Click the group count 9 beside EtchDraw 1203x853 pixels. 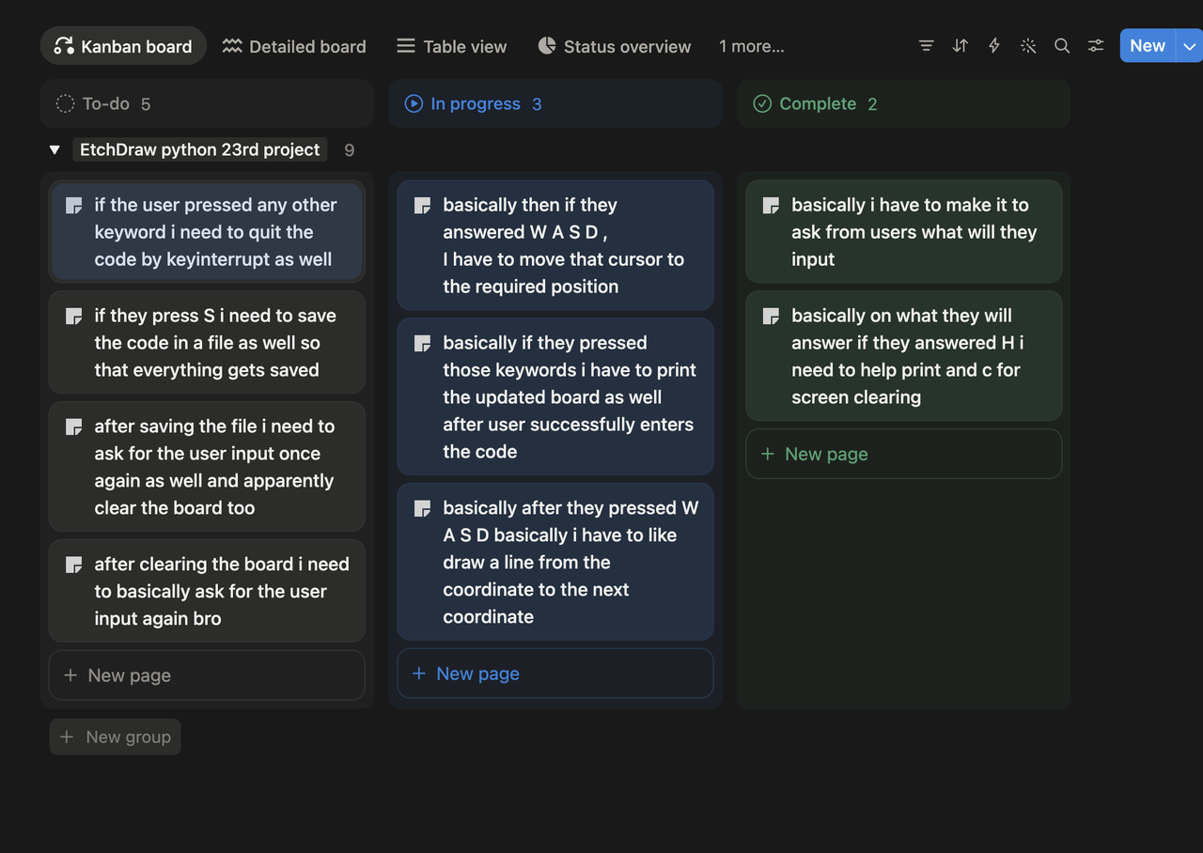coord(350,150)
